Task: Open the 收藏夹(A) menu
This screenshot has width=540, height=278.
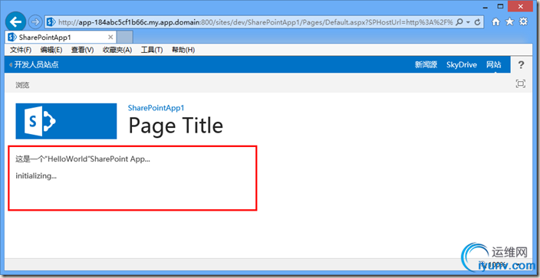Action: click(x=117, y=50)
